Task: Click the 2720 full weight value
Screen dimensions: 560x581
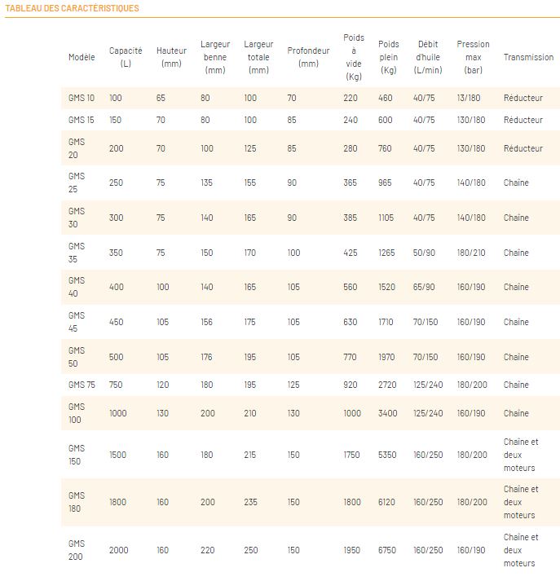Action: (388, 385)
